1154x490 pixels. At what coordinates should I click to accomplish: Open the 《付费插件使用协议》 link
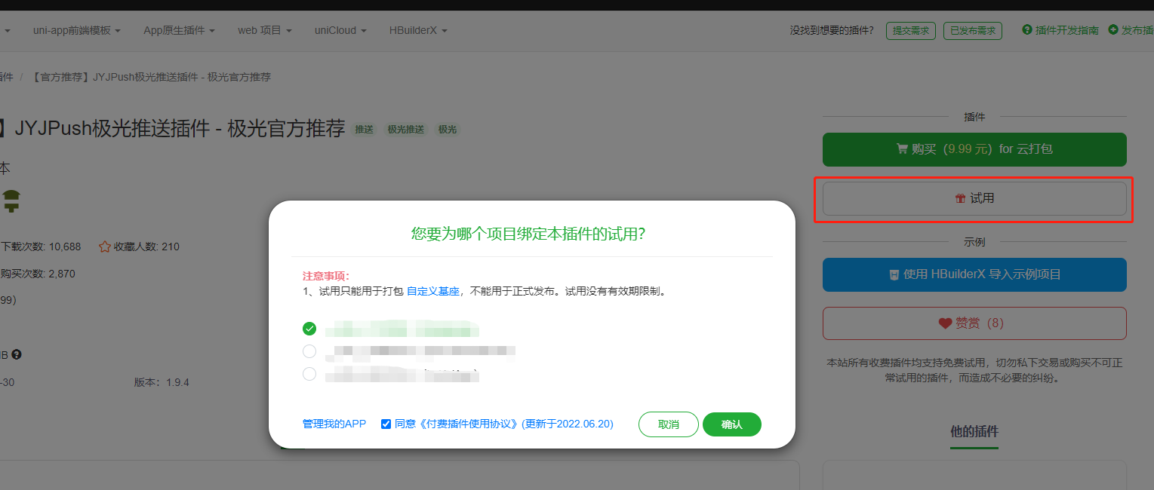click(466, 424)
